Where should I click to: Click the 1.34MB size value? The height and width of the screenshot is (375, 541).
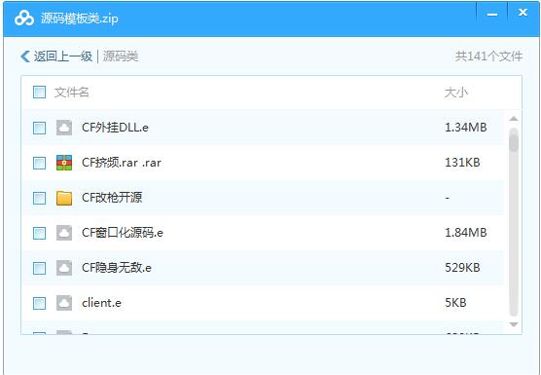click(466, 128)
